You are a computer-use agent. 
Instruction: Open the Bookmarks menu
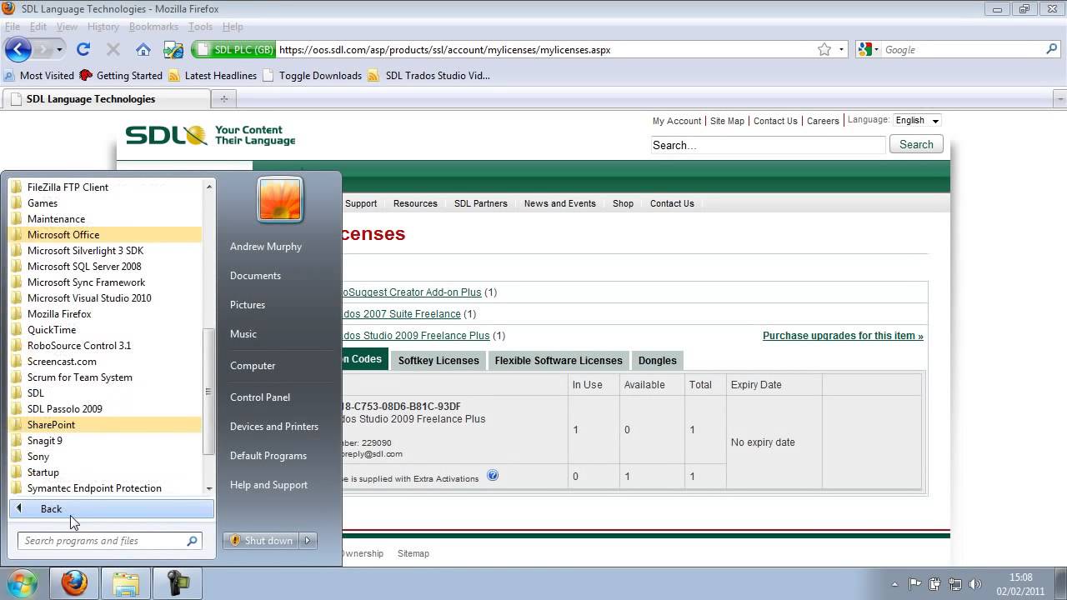click(153, 27)
